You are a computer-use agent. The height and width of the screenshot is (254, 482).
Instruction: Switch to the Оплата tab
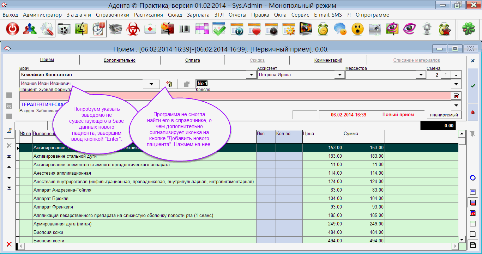tap(193, 60)
